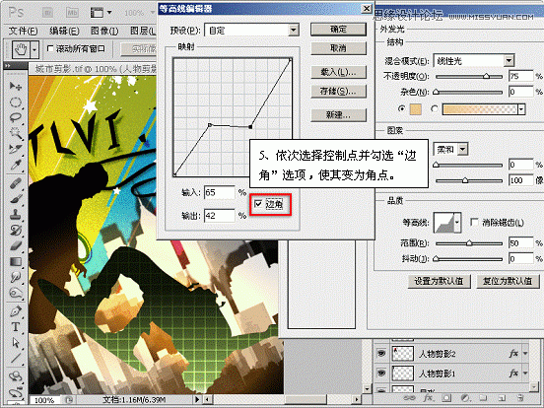Click the 输出 output percentage field
Viewport: 544px width, 408px height.
[219, 216]
